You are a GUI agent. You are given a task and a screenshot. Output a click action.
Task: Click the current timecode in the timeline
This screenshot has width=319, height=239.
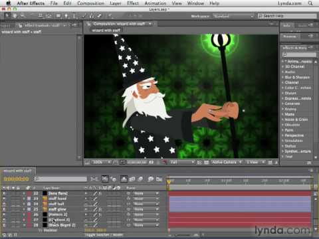pyautogui.click(x=16, y=179)
